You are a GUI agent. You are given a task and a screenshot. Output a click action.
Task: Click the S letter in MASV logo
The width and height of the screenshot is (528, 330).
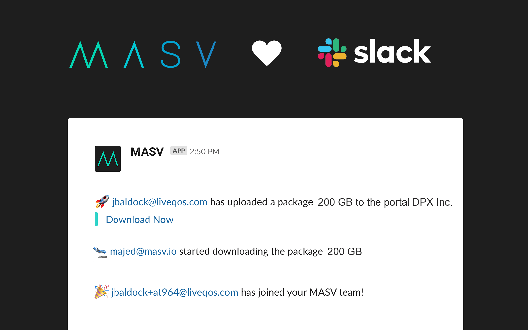pyautogui.click(x=171, y=54)
